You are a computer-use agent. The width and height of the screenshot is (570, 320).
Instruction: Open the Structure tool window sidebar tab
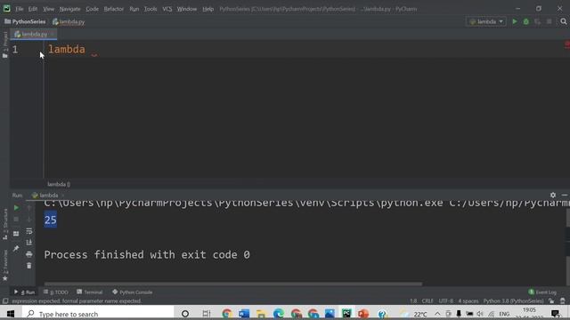point(4,224)
